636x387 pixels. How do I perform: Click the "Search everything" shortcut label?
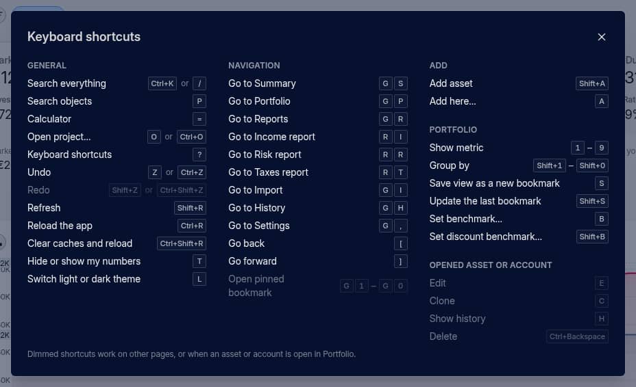click(66, 83)
